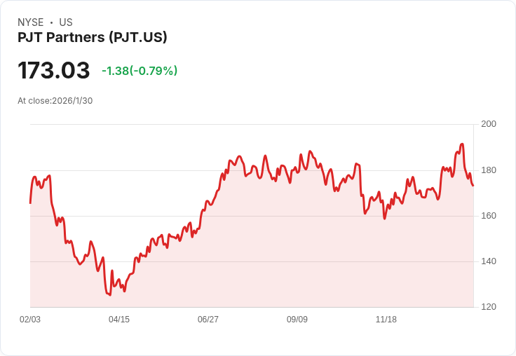Click the NYSE exchange label
This screenshot has width=516, height=356.
click(x=31, y=22)
